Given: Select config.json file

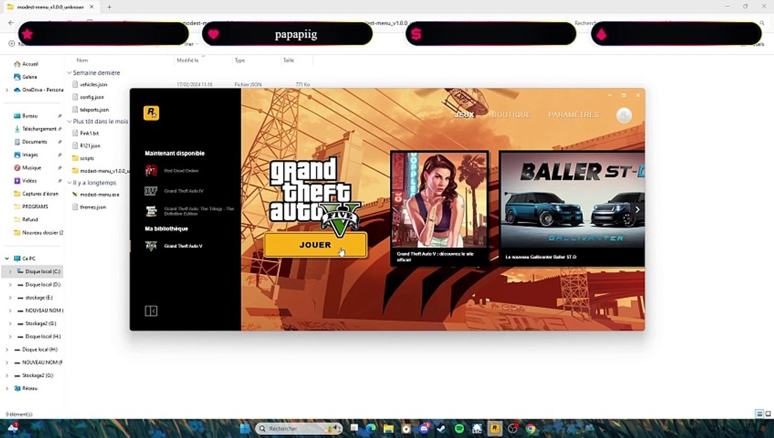Looking at the screenshot, I should pos(92,97).
